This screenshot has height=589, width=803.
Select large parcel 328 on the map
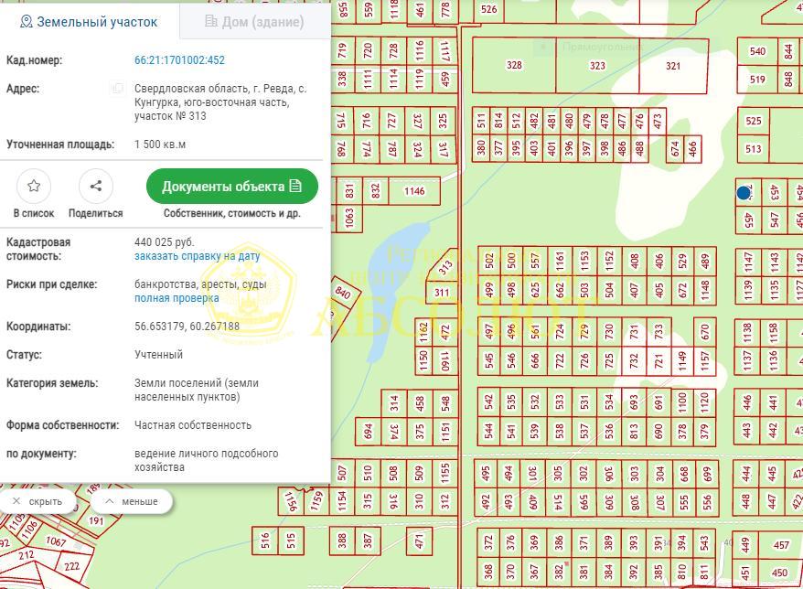[x=514, y=65]
